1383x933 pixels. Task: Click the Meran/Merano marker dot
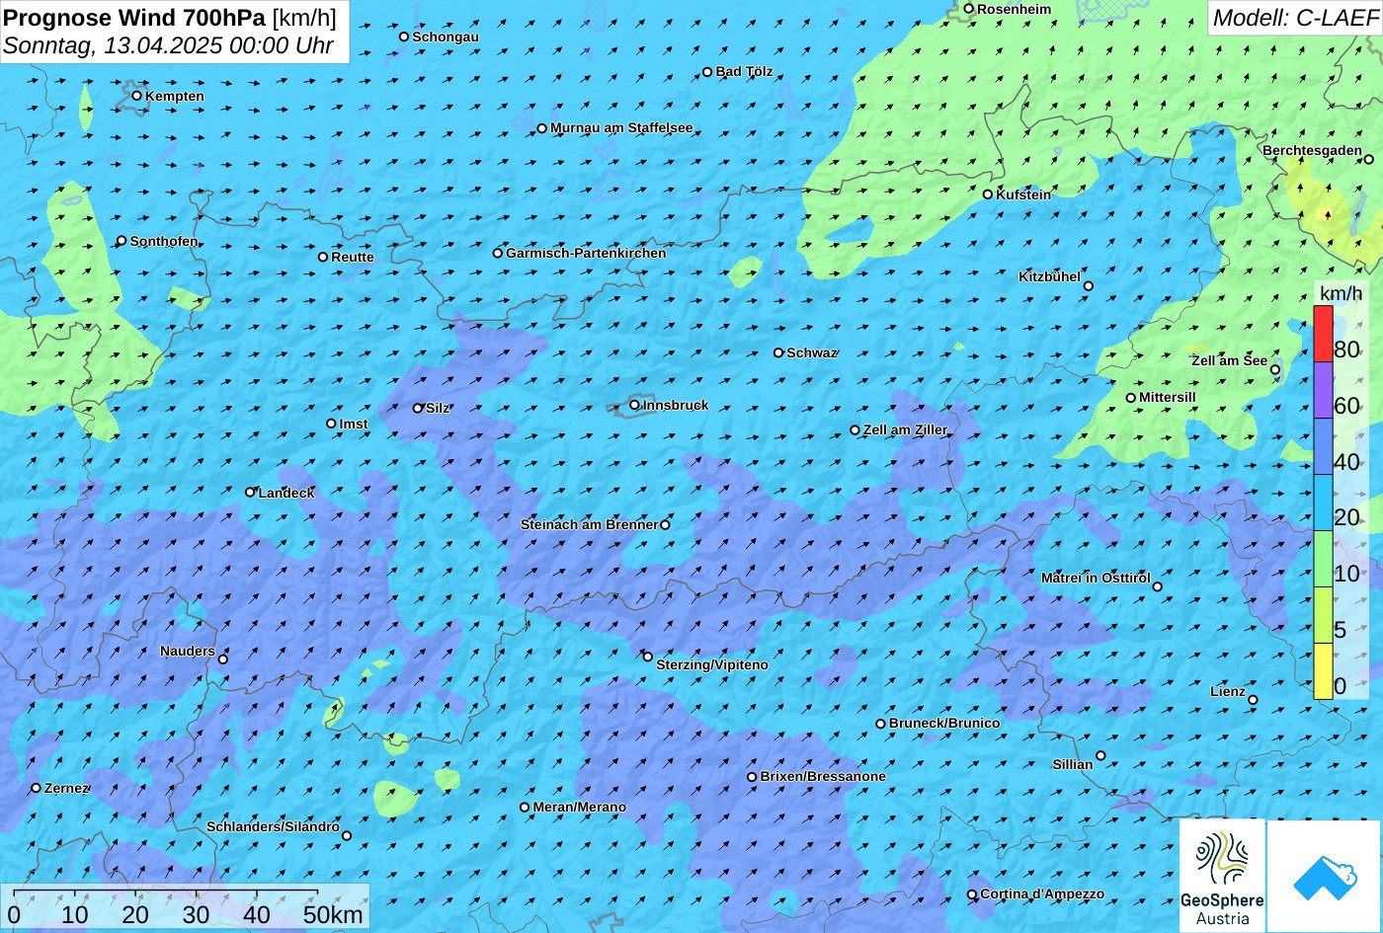[525, 807]
